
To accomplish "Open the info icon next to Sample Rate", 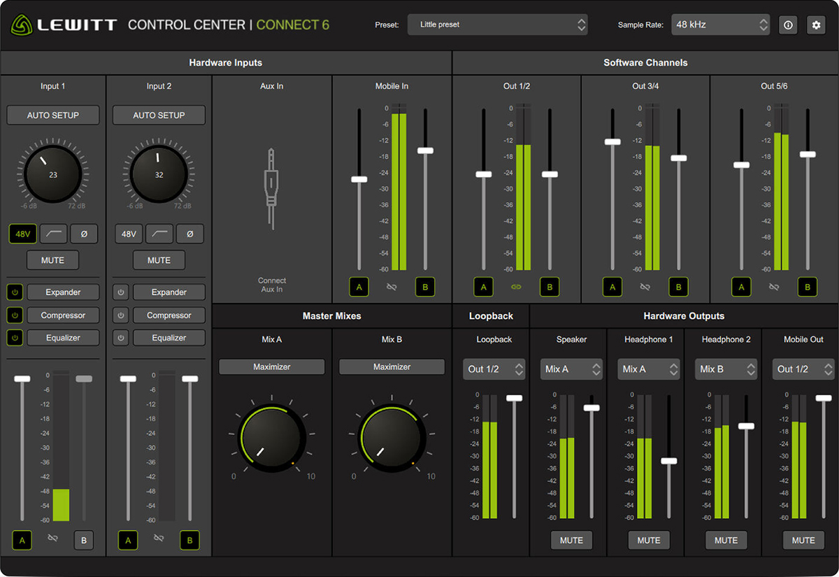I will 788,24.
